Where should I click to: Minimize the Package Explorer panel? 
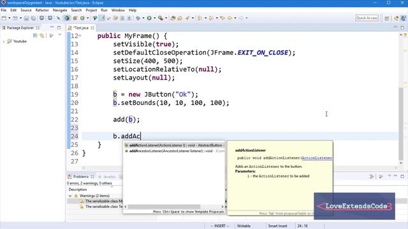click(x=52, y=27)
